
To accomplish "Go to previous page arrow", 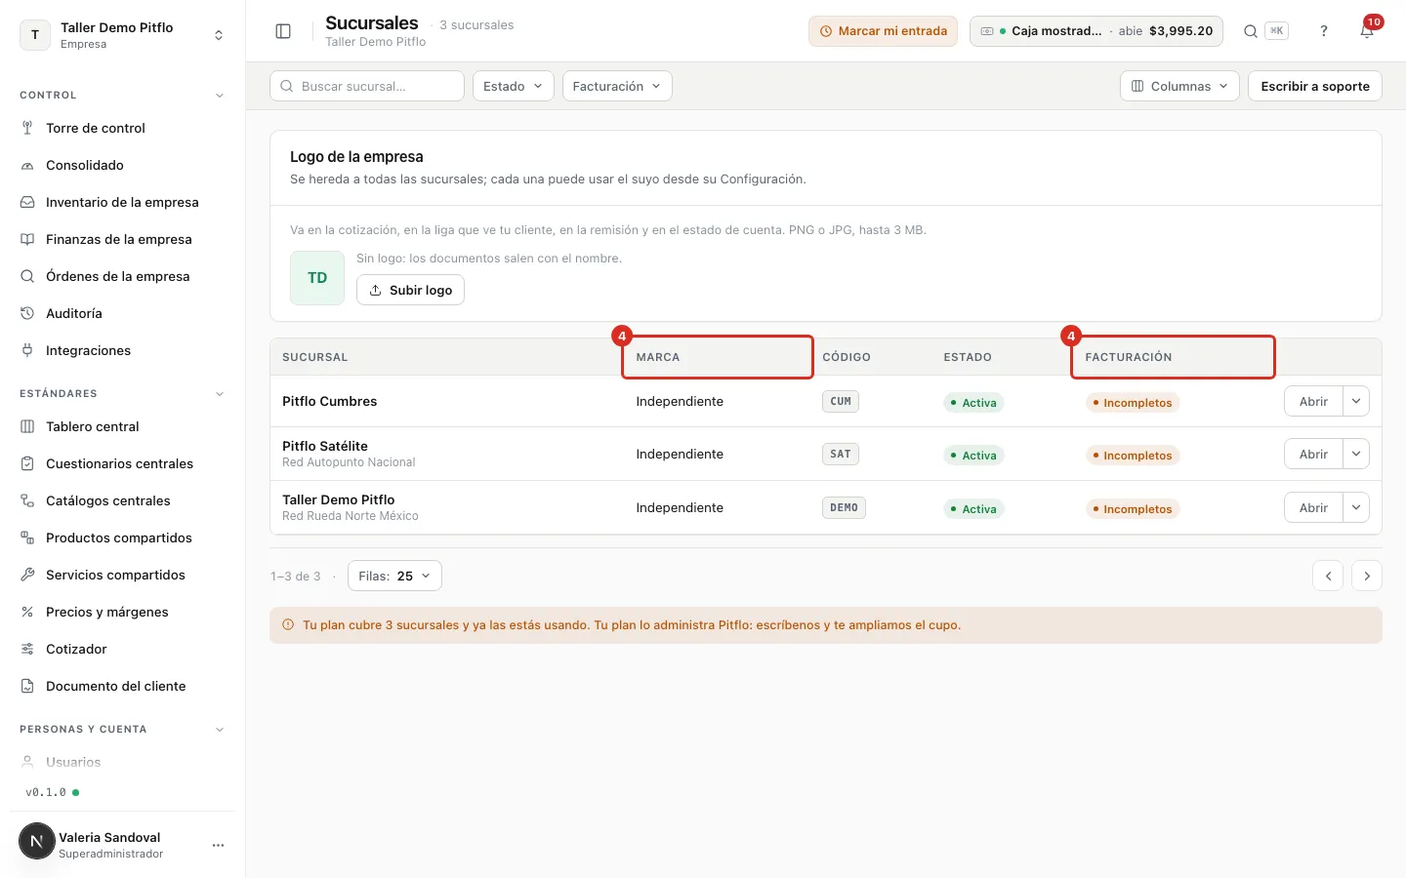I will click(x=1328, y=576).
